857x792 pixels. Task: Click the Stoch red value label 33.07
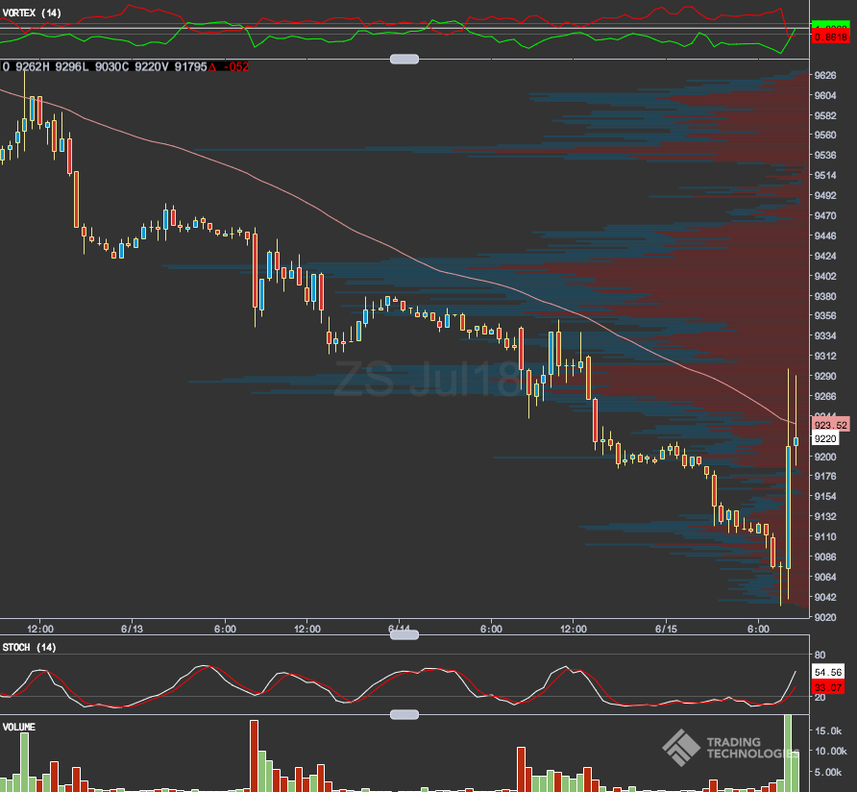coord(827,687)
